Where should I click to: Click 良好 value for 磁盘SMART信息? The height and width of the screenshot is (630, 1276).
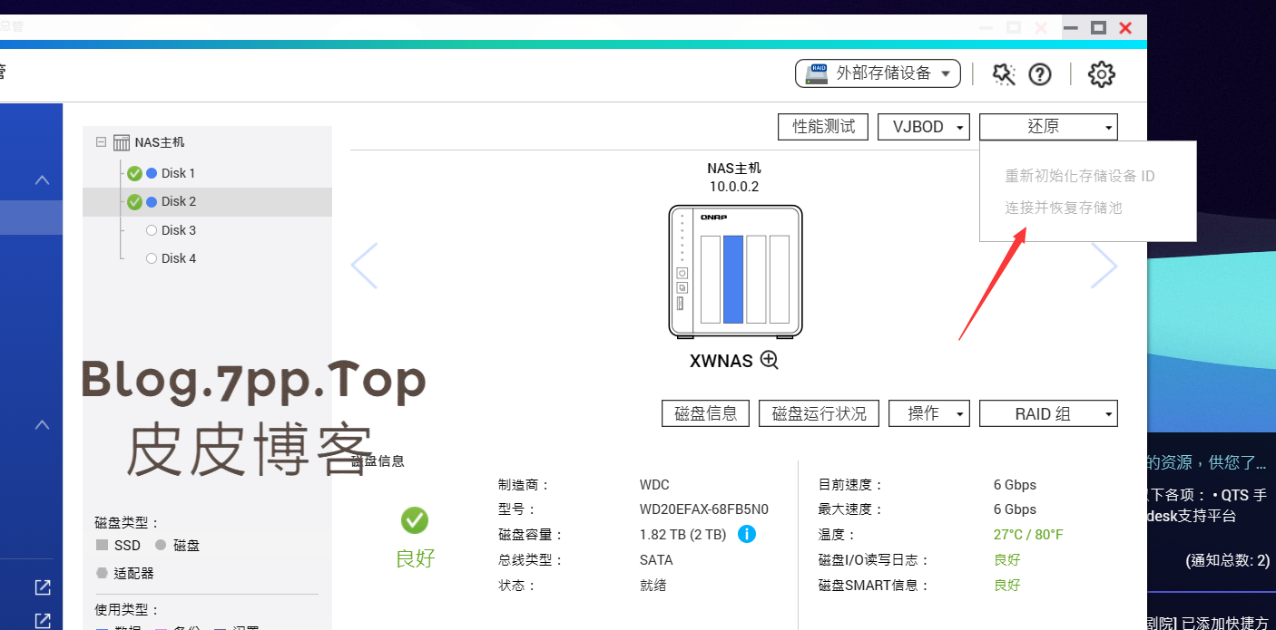coord(1007,586)
